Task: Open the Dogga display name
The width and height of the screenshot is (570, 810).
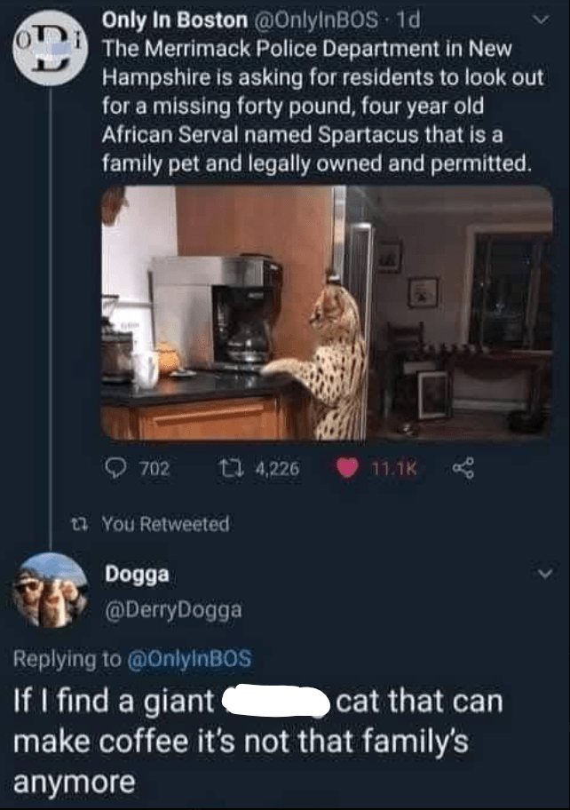Action: pyautogui.click(x=138, y=575)
